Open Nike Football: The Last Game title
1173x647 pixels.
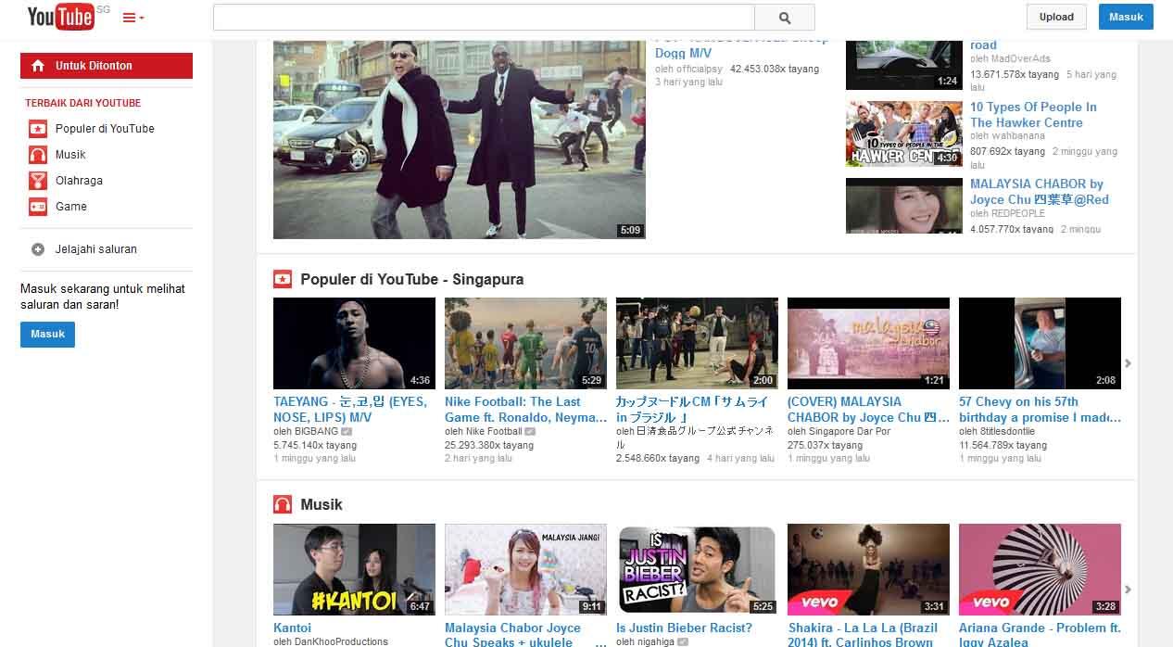tap(525, 410)
